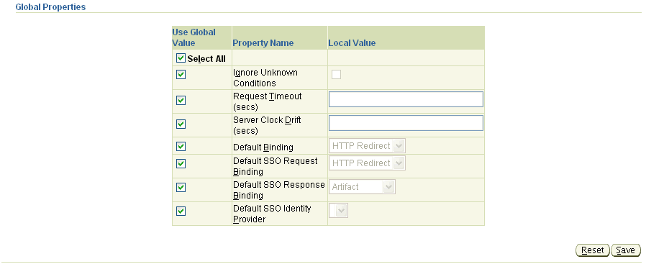The height and width of the screenshot is (264, 646).
Task: Click the Use Global Value column header
Action: (194, 37)
